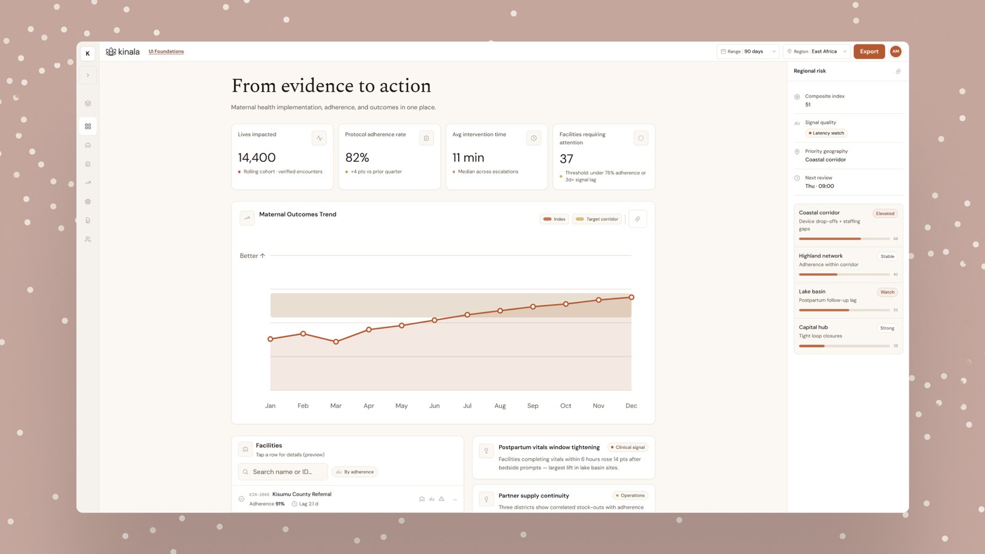985x554 pixels.
Task: Open the Range 90 days dropdown
Action: click(748, 52)
